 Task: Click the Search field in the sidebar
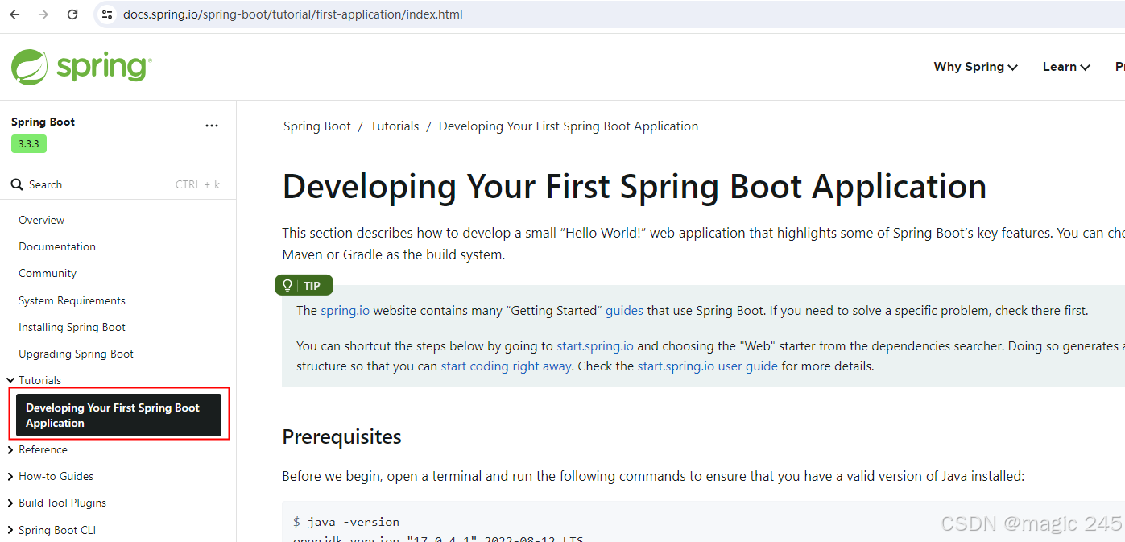coord(118,184)
